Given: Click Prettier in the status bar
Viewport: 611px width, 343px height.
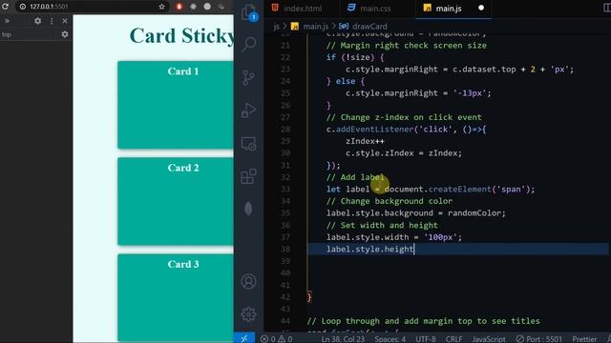Looking at the screenshot, I should pos(584,339).
